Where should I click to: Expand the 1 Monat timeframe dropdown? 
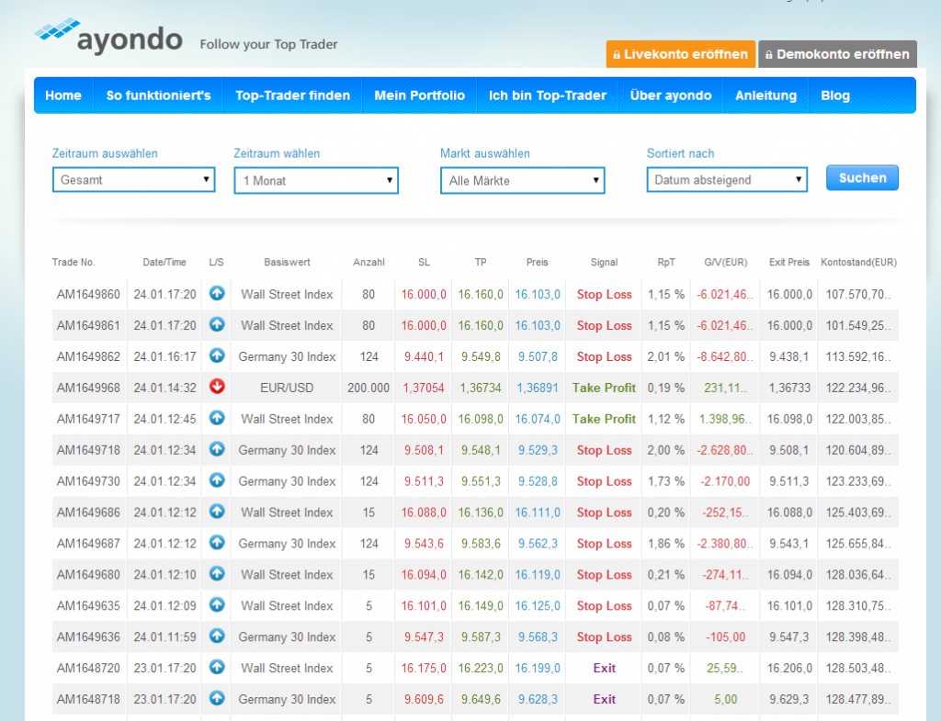point(316,181)
